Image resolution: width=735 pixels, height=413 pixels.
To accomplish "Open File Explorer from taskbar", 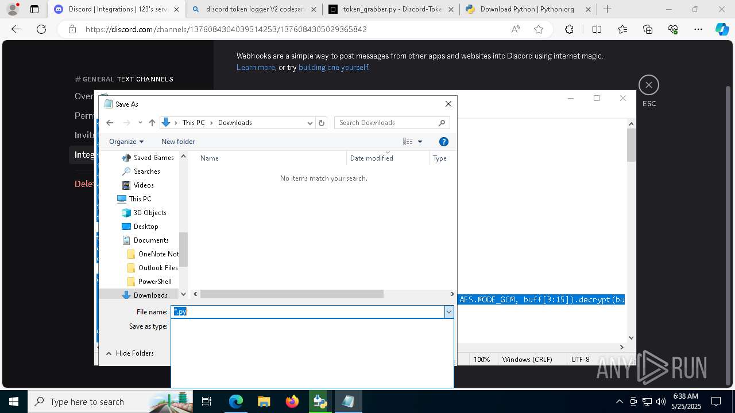I will pyautogui.click(x=264, y=402).
